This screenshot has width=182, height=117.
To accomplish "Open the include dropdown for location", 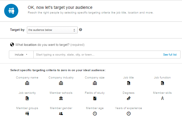I will tap(21, 54).
